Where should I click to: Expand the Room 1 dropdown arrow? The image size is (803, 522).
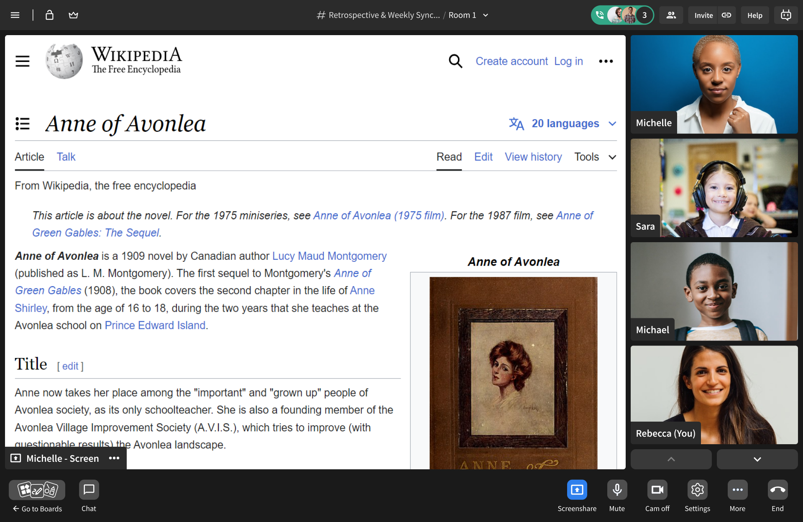[x=486, y=15]
